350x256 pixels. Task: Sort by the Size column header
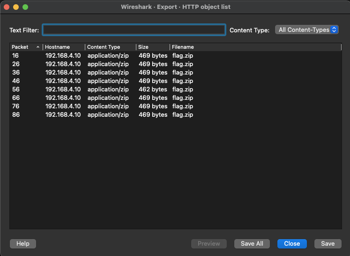[153, 47]
